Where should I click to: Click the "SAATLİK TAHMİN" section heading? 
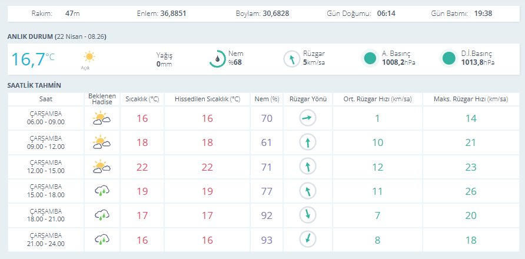point(34,85)
